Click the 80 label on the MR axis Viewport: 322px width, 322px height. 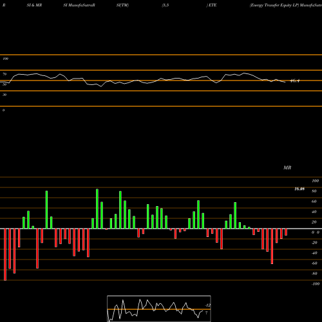tap(314, 191)
